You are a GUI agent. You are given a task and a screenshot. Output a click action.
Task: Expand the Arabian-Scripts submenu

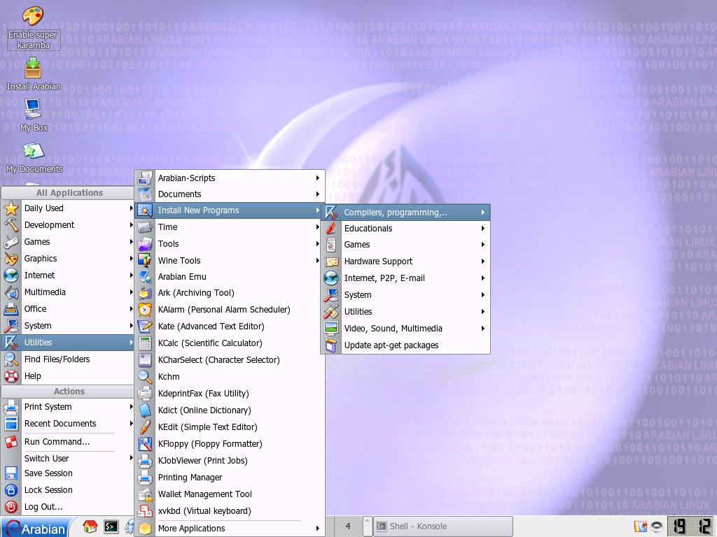[x=230, y=178]
